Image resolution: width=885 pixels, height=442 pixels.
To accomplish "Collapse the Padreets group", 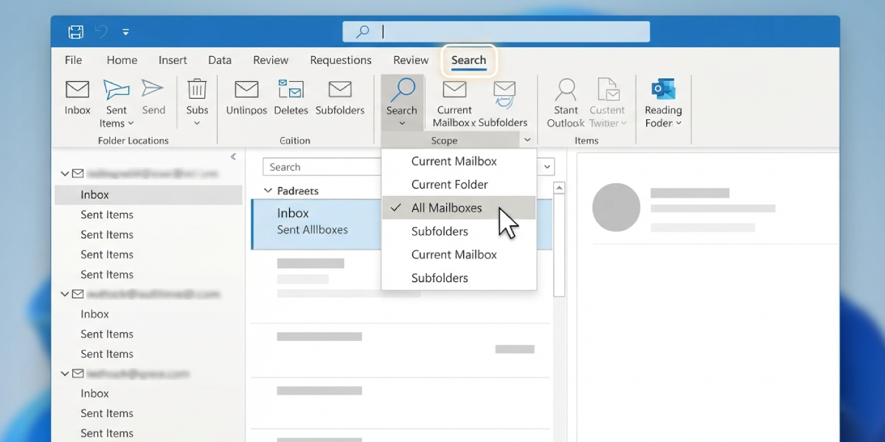I will (268, 191).
